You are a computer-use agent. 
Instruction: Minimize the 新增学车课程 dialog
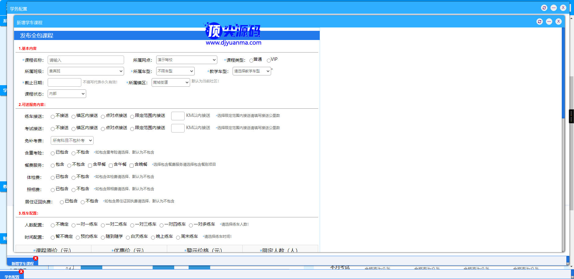(x=549, y=22)
